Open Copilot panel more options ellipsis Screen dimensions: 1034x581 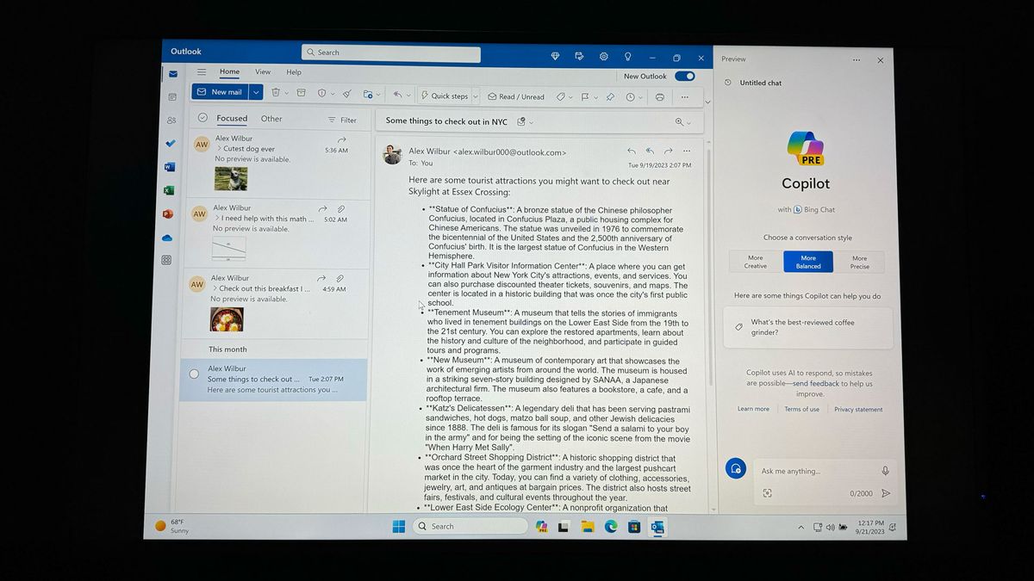[856, 60]
